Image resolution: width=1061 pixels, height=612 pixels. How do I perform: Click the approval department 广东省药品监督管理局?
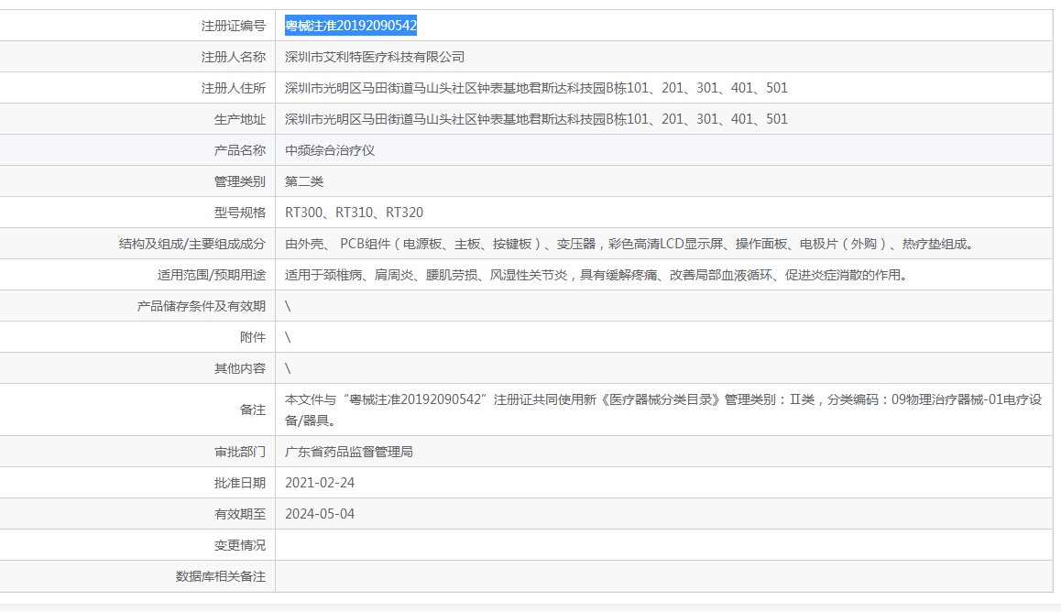[x=349, y=452]
